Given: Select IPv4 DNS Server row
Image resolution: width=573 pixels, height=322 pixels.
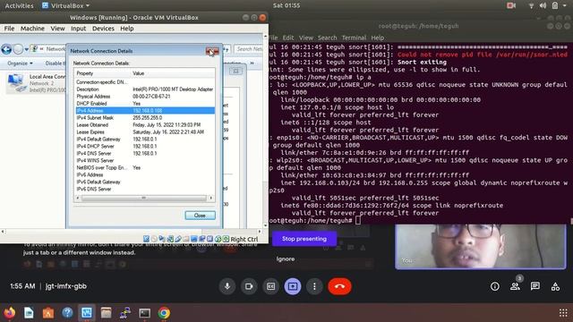Looking at the screenshot, I should [145, 153].
